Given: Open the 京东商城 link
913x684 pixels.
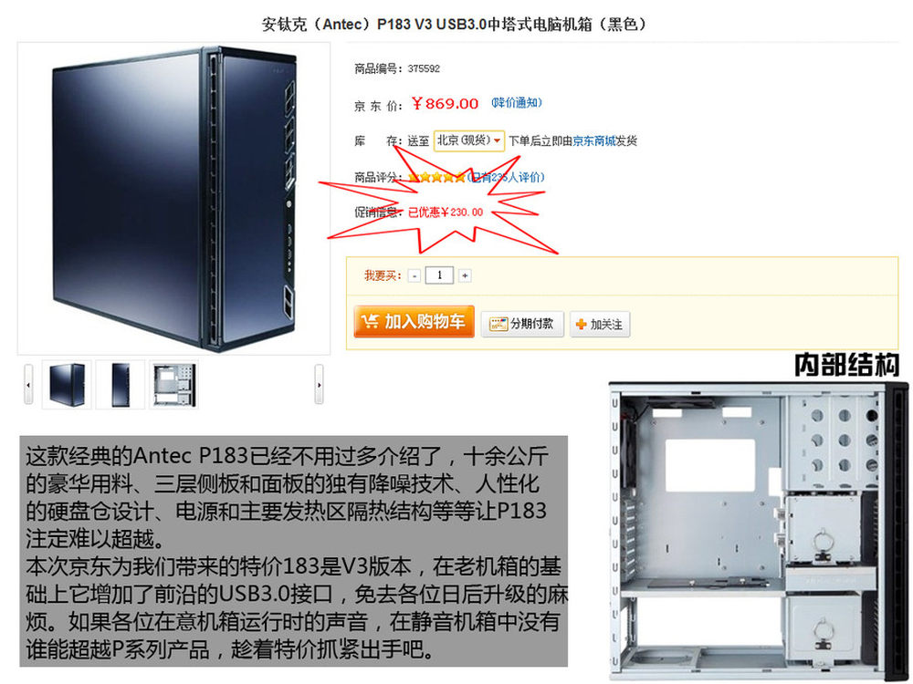Looking at the screenshot, I should 594,140.
